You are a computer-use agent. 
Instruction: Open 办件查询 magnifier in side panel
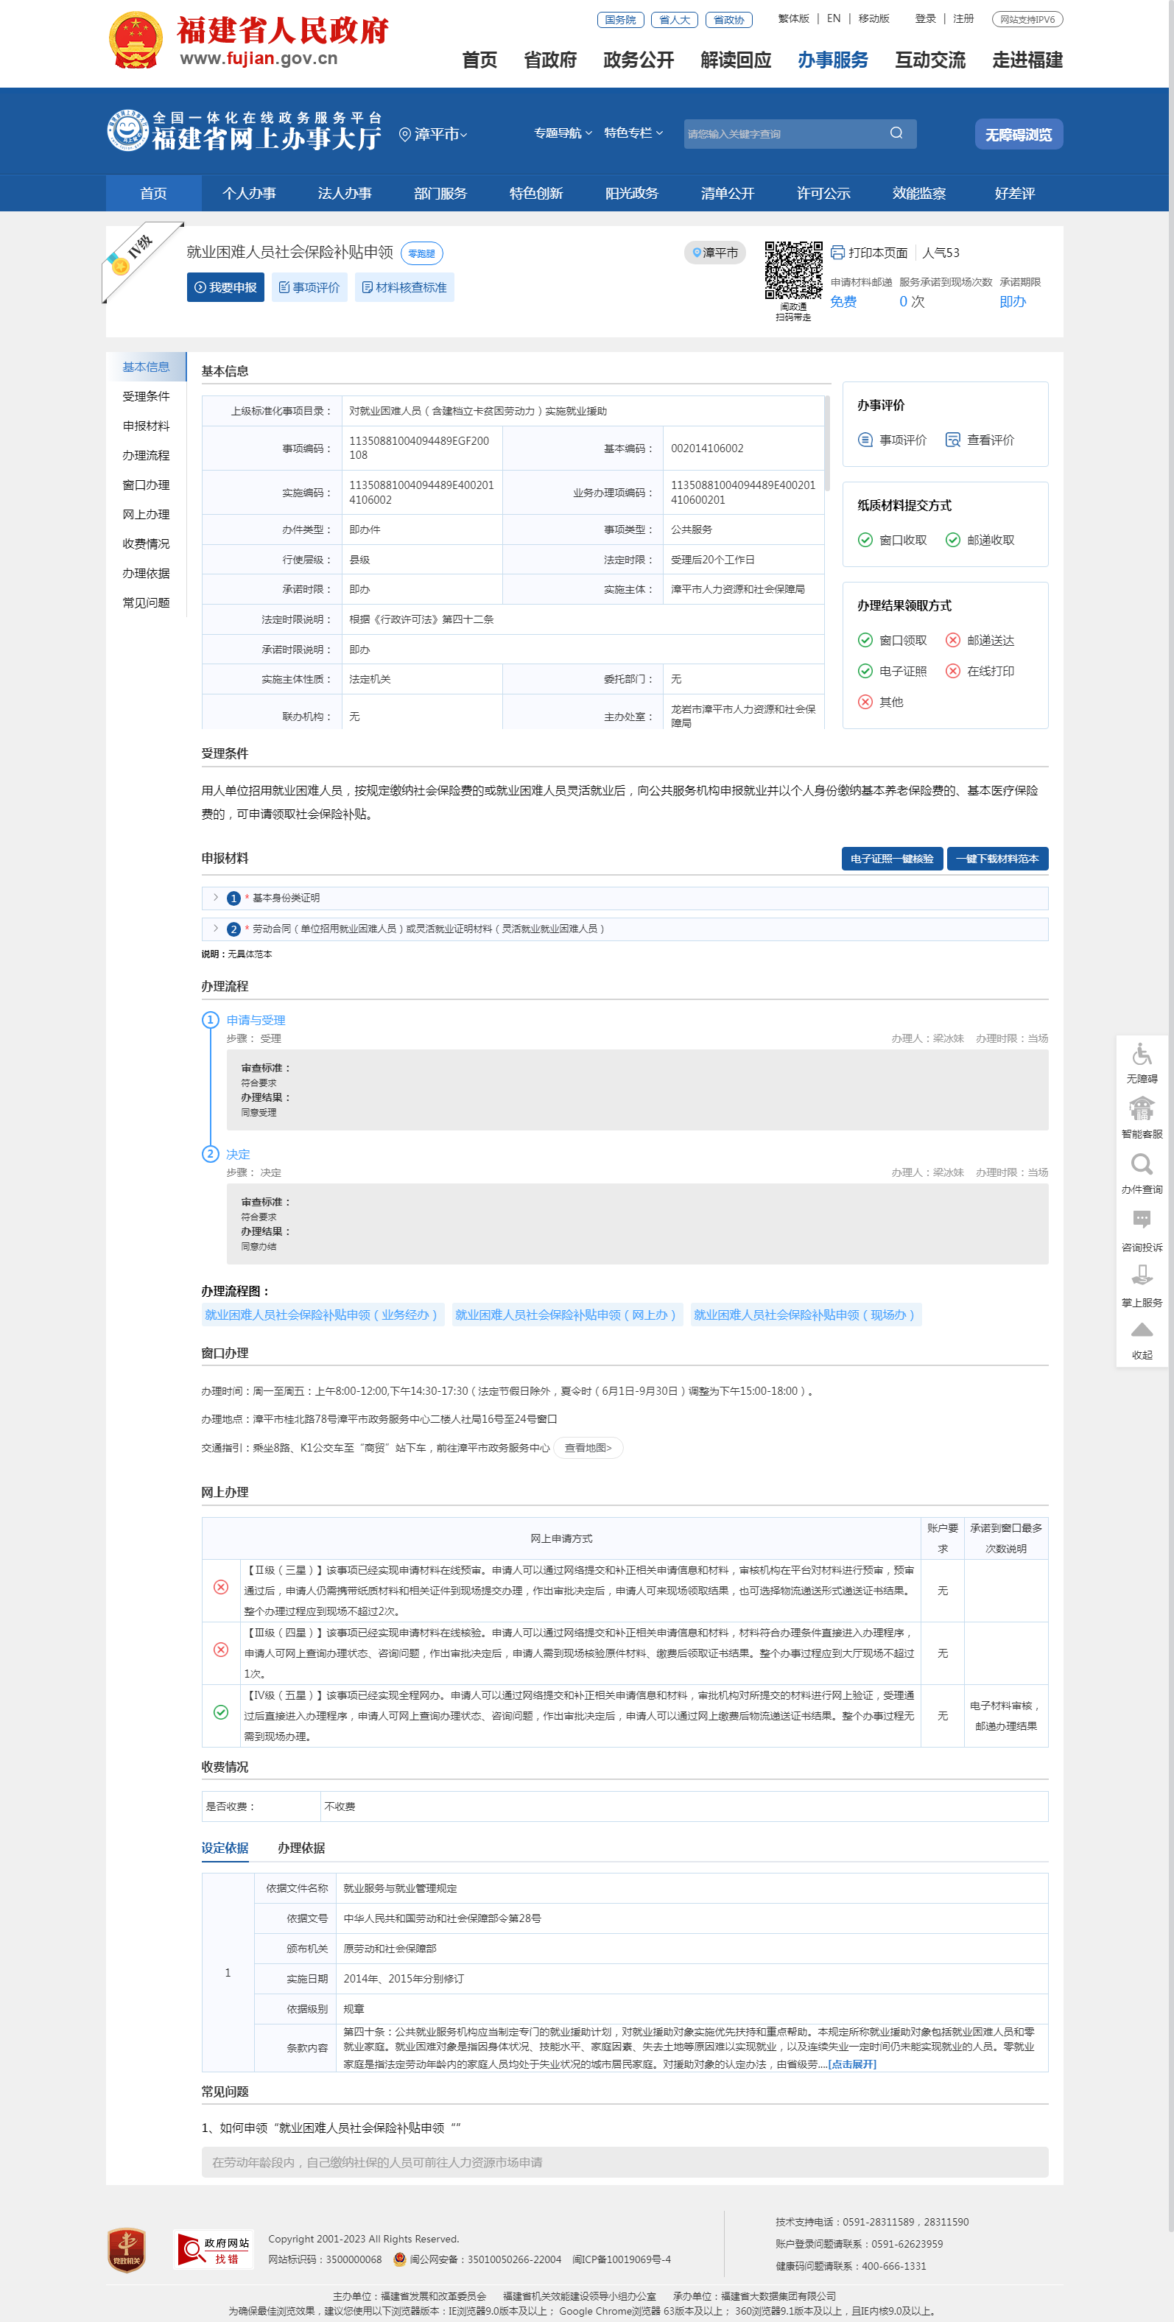(x=1142, y=1164)
